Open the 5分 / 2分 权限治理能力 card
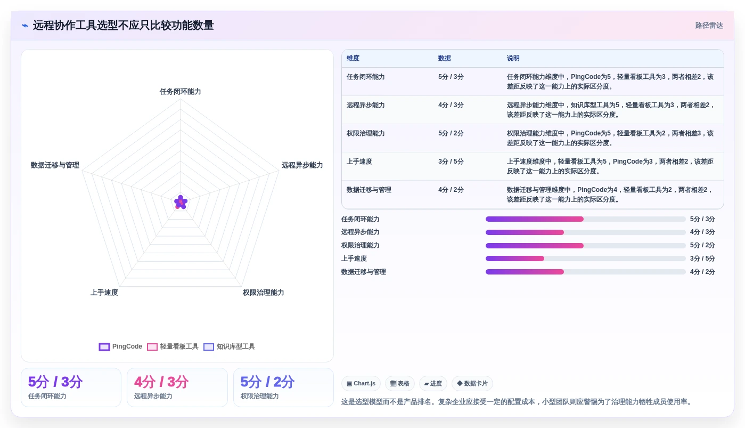 pos(283,387)
